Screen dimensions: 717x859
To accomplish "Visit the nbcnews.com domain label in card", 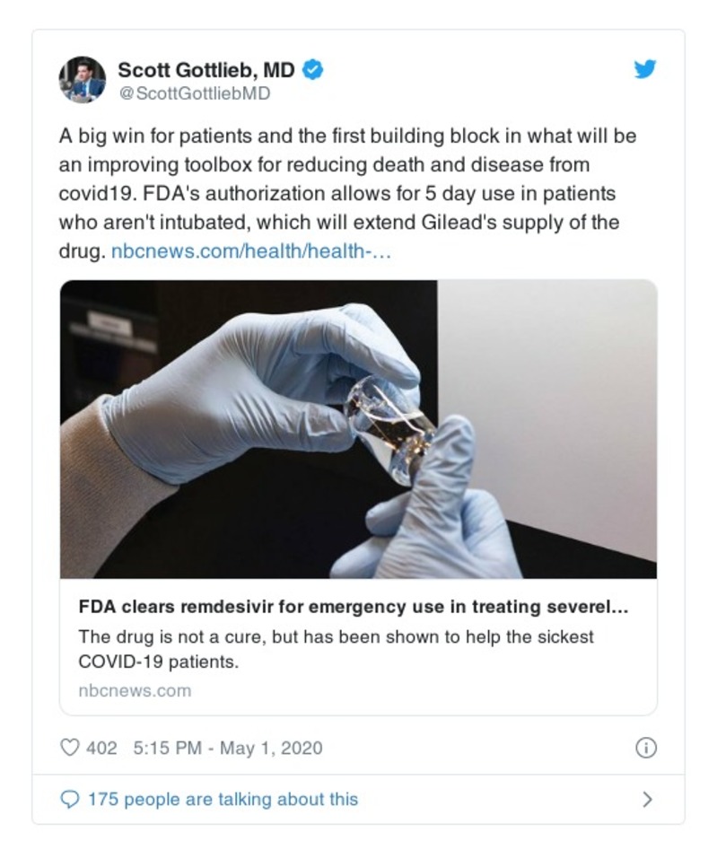I will 135,690.
